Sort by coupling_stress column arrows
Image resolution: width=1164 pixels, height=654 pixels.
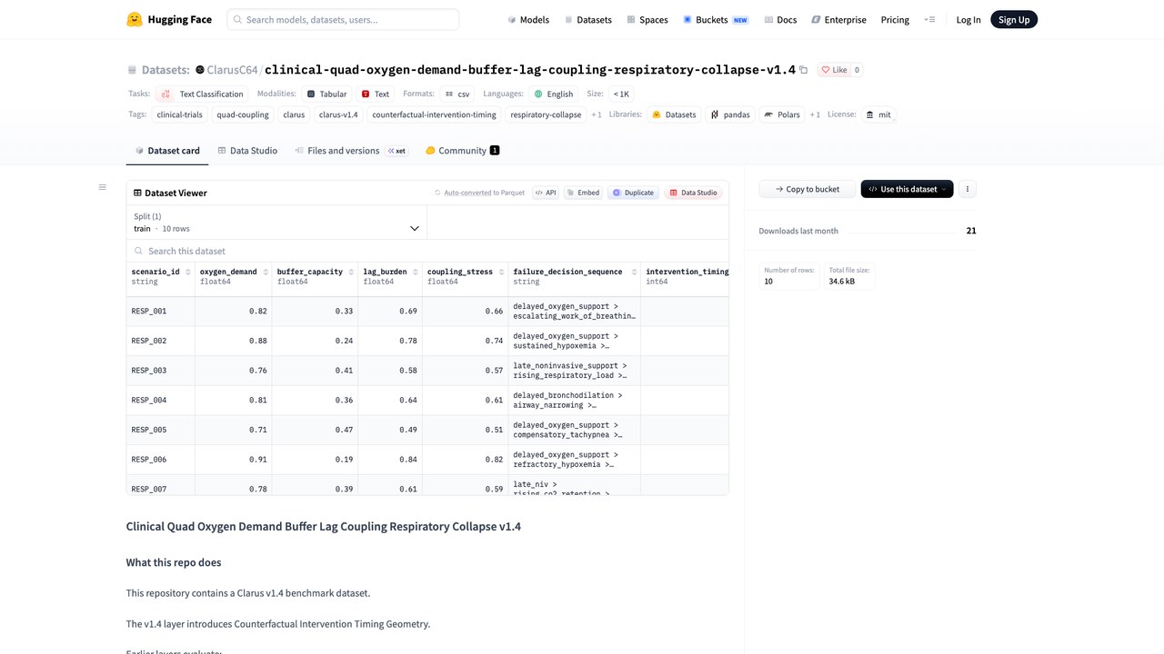point(502,272)
